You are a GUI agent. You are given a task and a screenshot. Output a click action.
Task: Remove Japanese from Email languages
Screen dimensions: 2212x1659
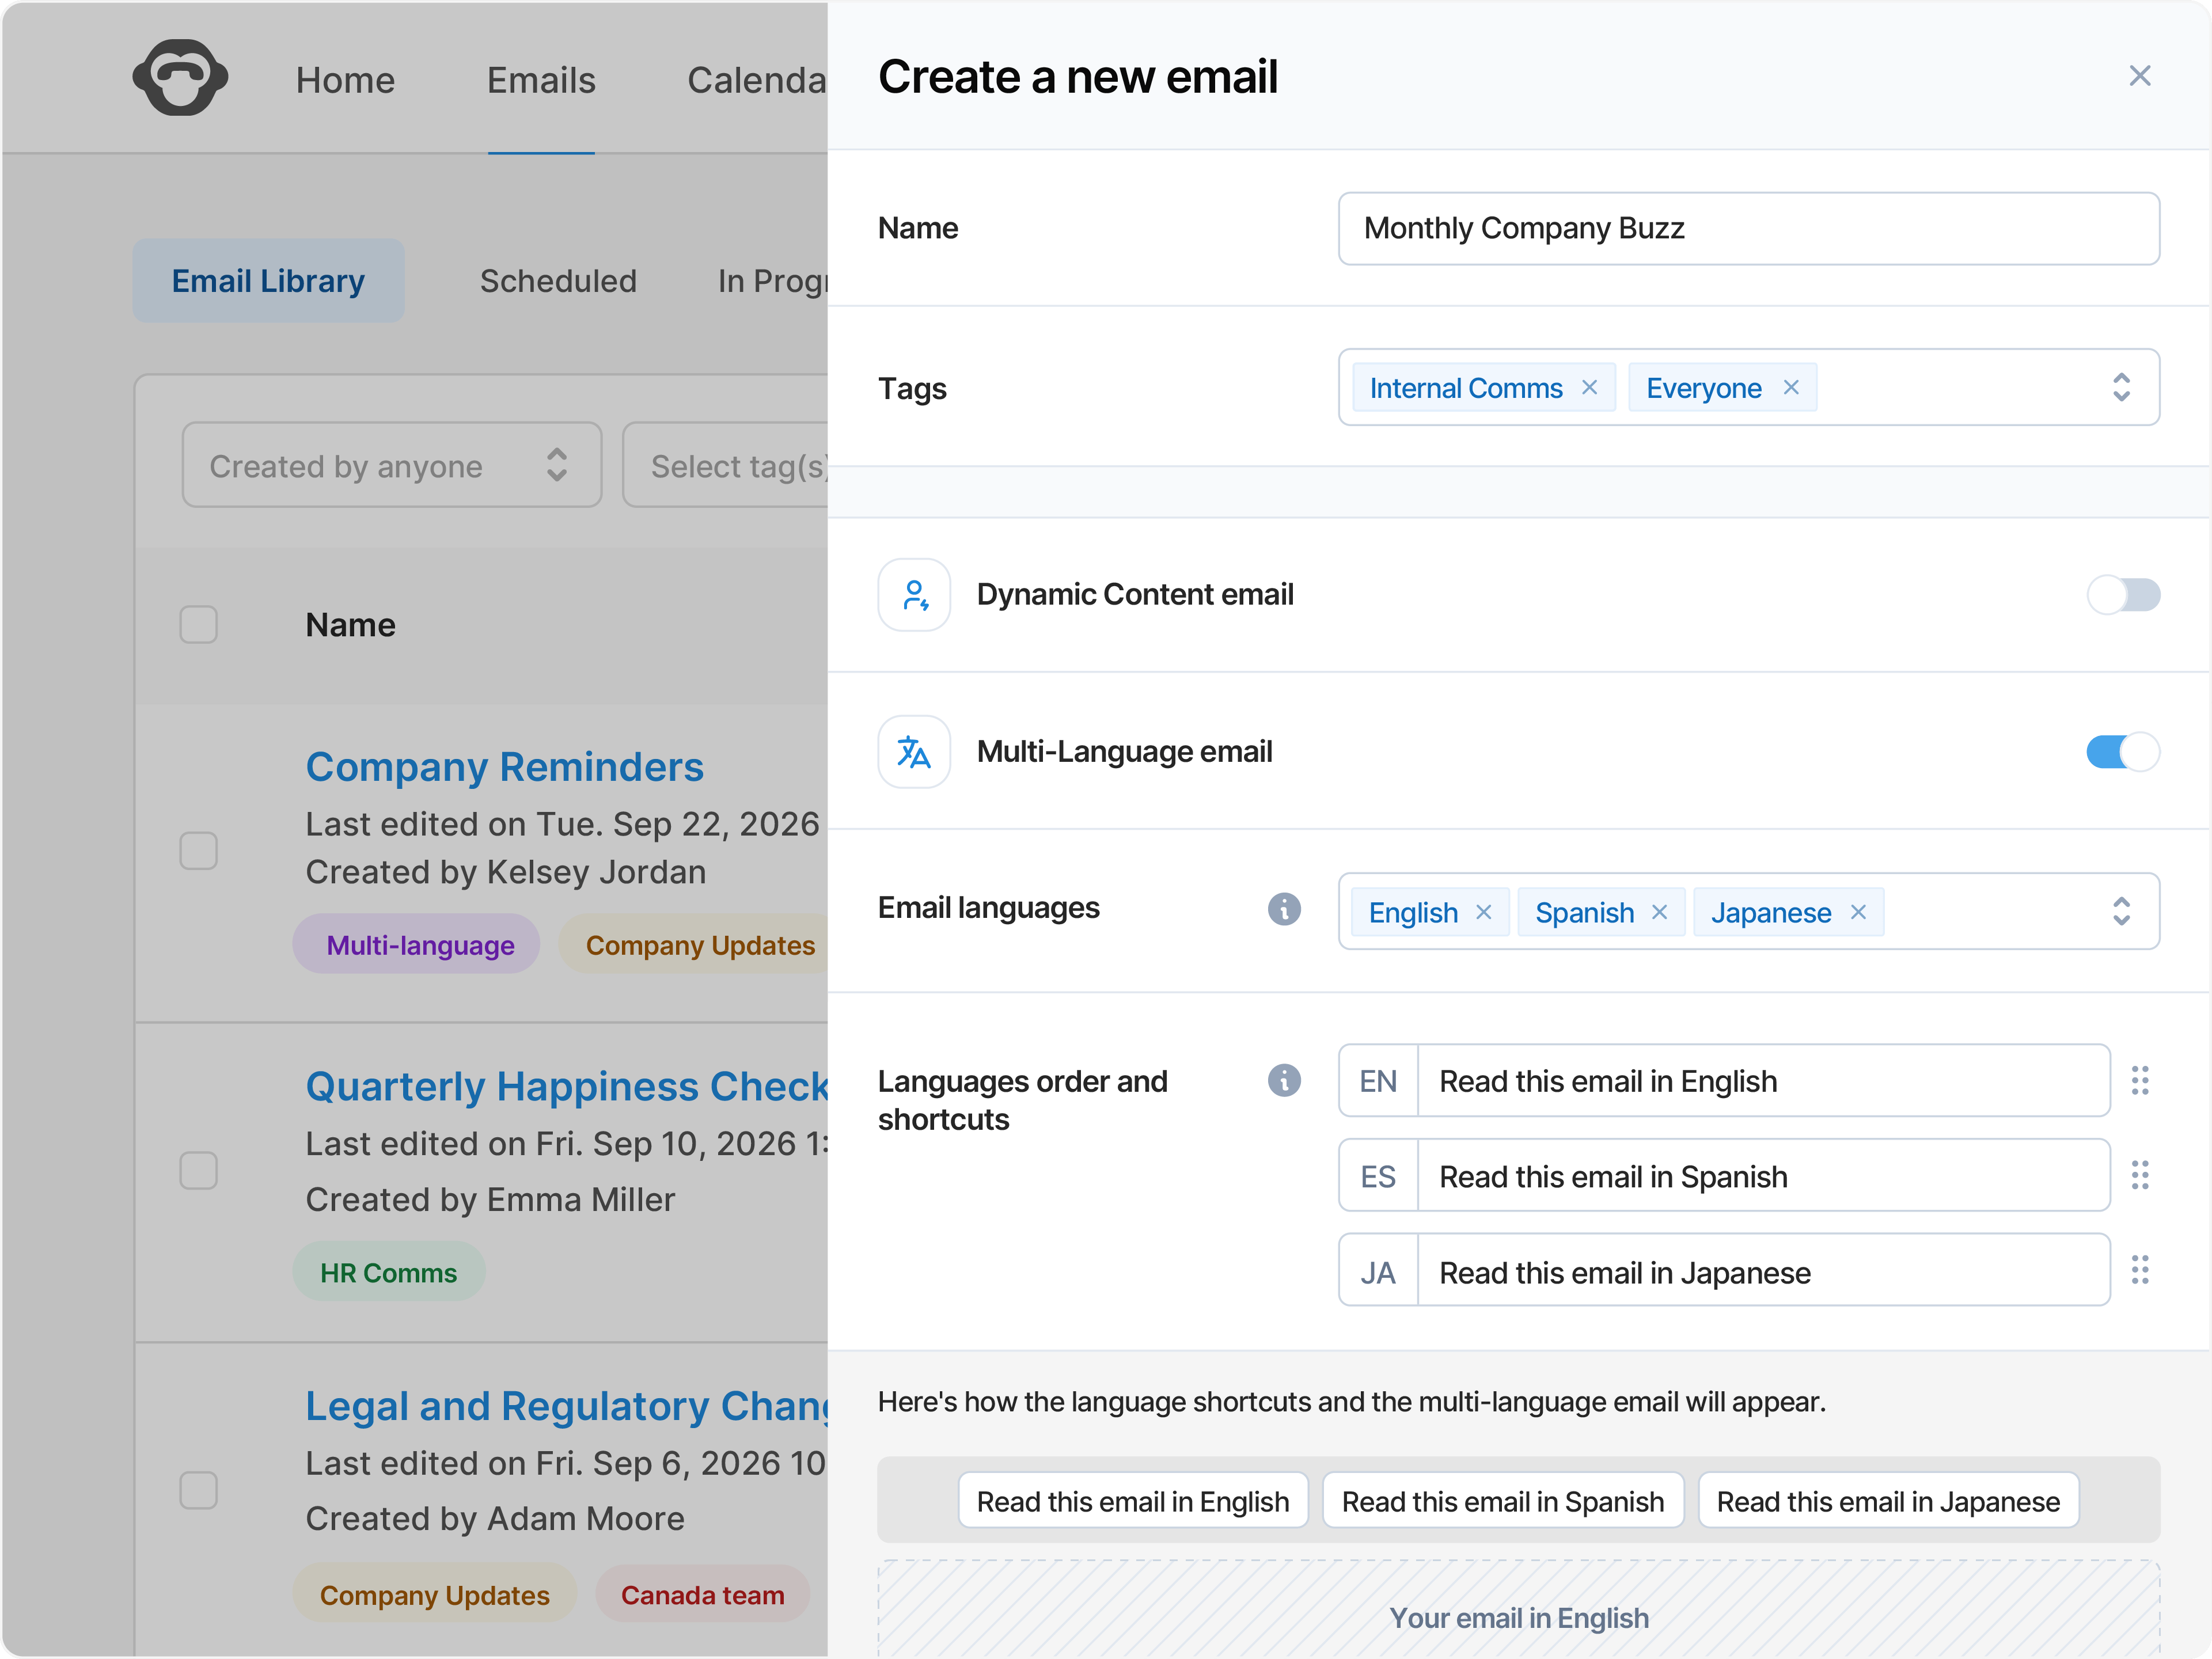(x=1858, y=912)
